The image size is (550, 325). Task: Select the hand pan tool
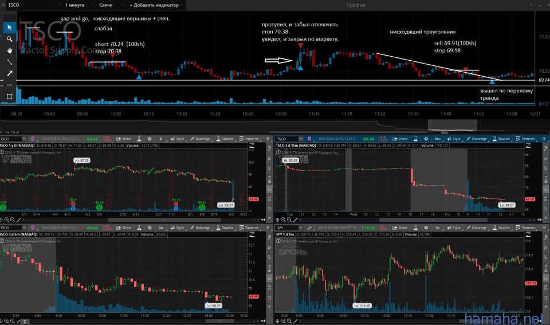click(10, 50)
